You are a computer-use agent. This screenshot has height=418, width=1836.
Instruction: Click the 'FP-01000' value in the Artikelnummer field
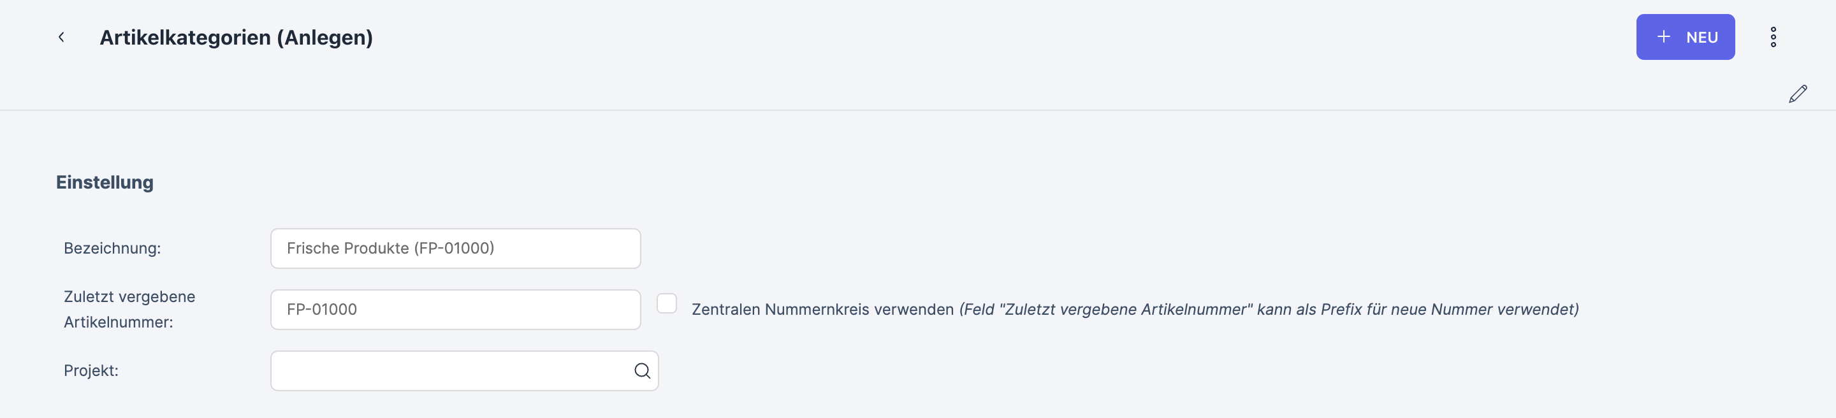[321, 310]
